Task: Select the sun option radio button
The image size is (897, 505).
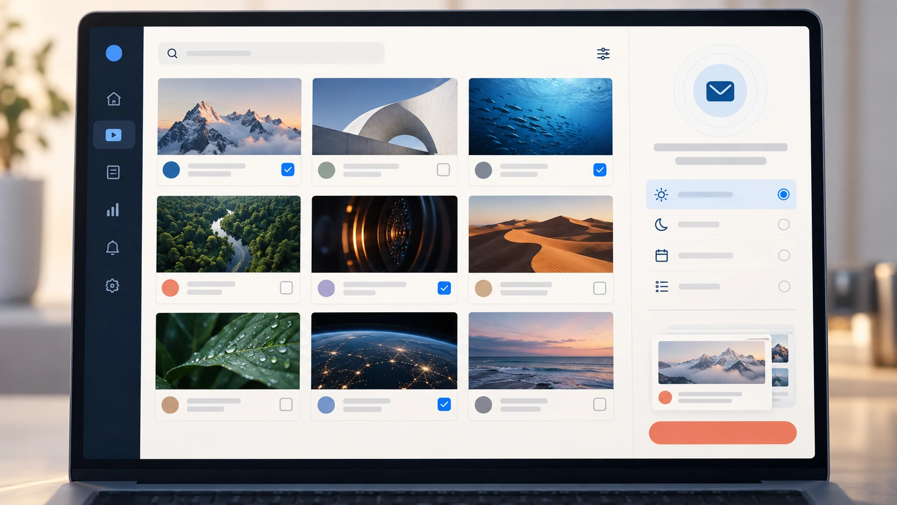Action: tap(783, 194)
